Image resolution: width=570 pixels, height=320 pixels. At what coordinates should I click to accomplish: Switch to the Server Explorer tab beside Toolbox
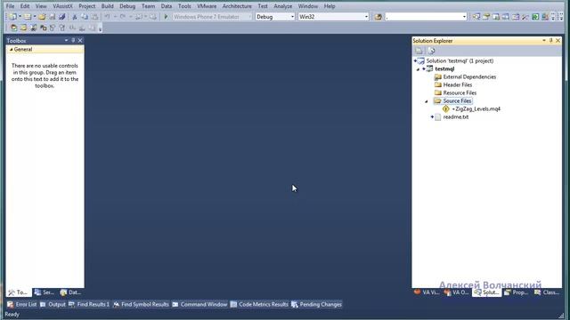(x=45, y=292)
